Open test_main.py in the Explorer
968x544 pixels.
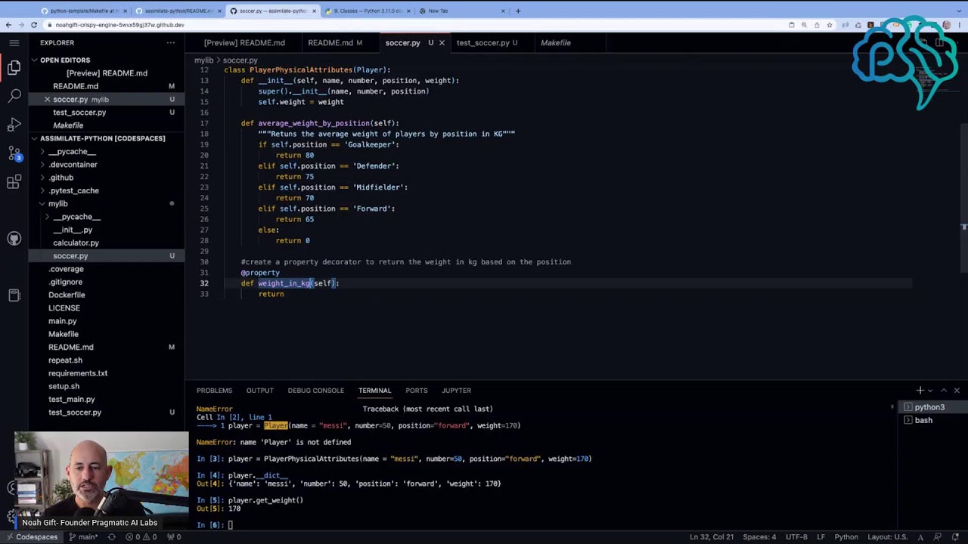pyautogui.click(x=72, y=400)
